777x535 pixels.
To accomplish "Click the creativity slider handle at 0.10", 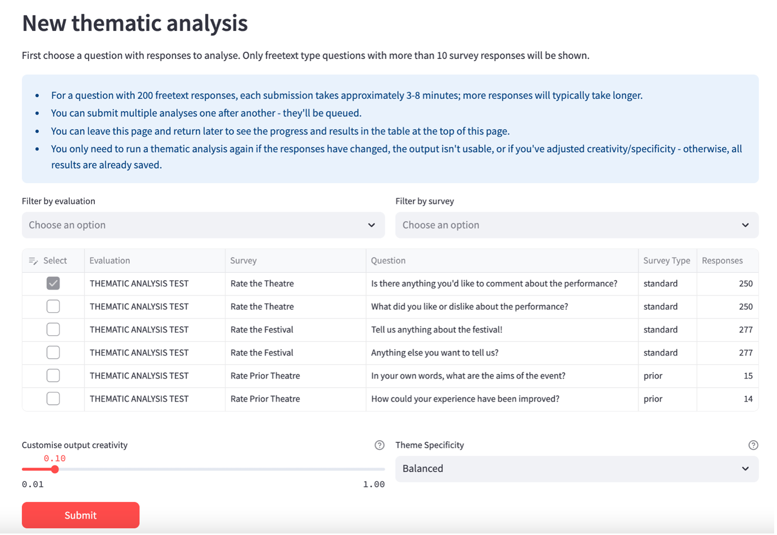I will tap(55, 469).
